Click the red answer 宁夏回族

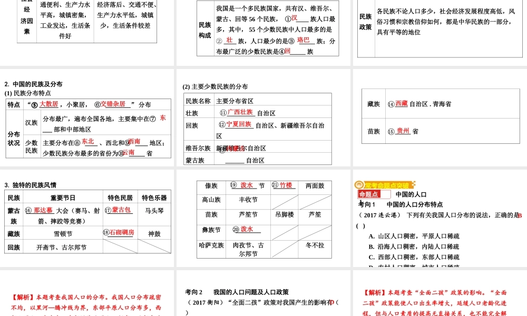point(239,124)
